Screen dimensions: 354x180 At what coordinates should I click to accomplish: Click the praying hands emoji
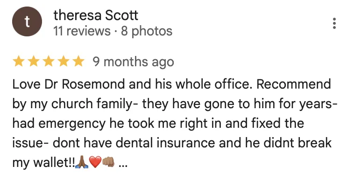(x=82, y=162)
